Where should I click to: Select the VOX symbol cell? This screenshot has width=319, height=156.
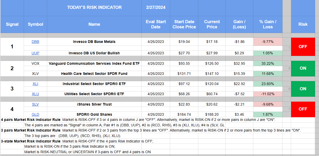pos(35,63)
